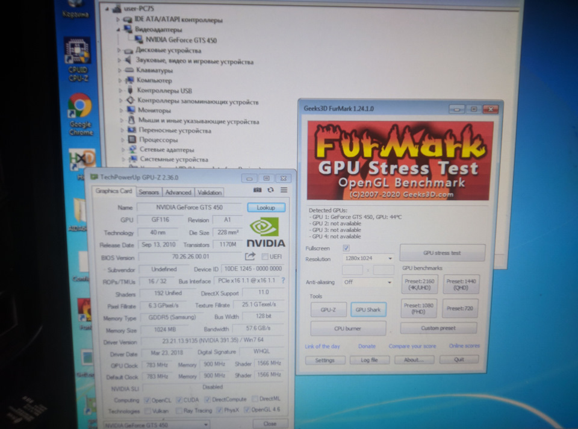Open GPU Shark tool
Viewport: 578px width, 429px height.
[x=368, y=310]
